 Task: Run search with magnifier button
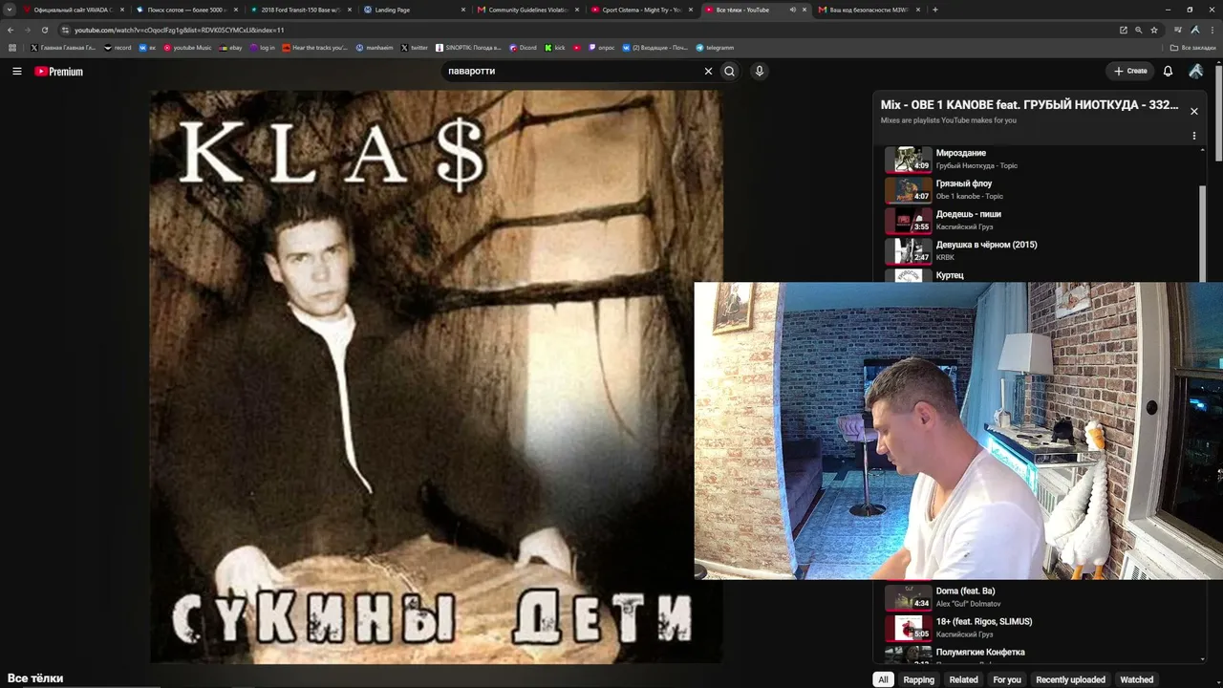[x=730, y=71]
